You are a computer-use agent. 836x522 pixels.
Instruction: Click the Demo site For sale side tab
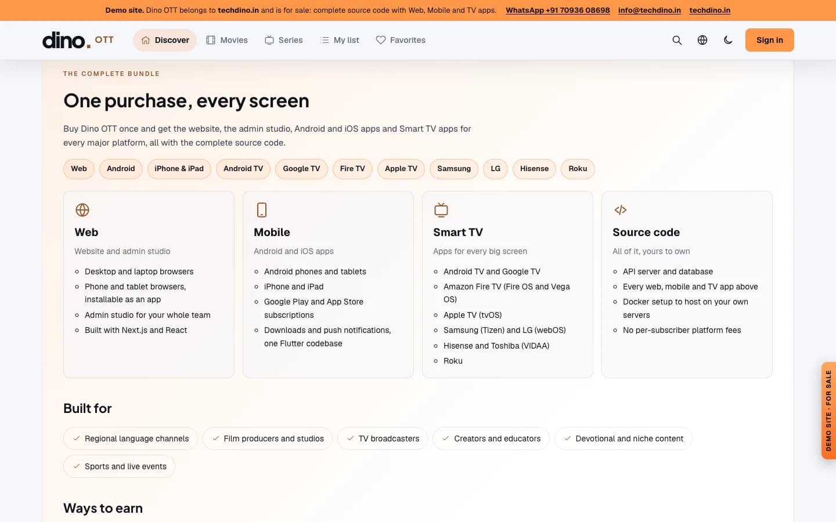[x=828, y=411]
